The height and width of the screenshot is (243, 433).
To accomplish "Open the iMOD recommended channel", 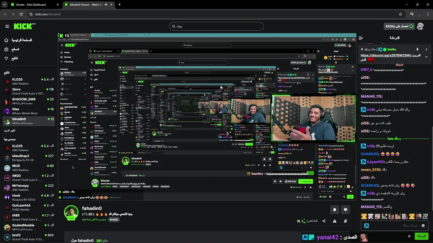I will pos(29,178).
